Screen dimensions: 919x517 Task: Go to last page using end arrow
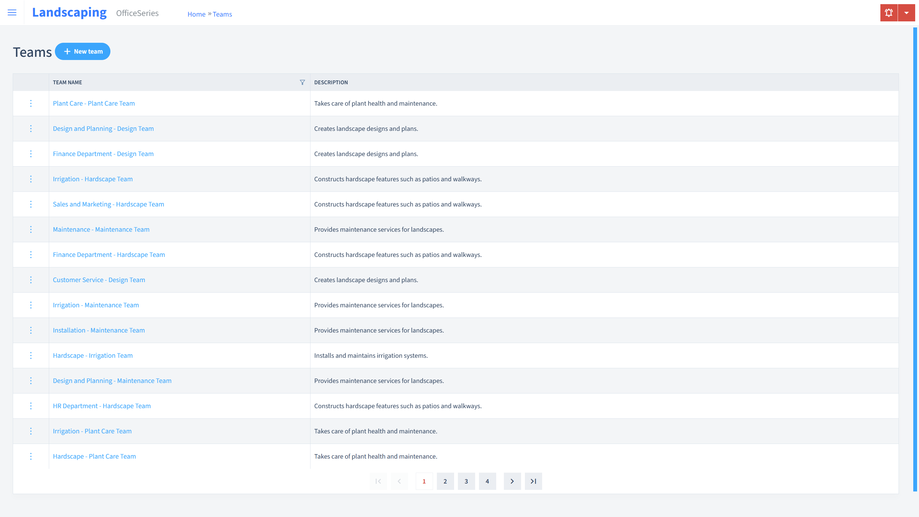[533, 481]
